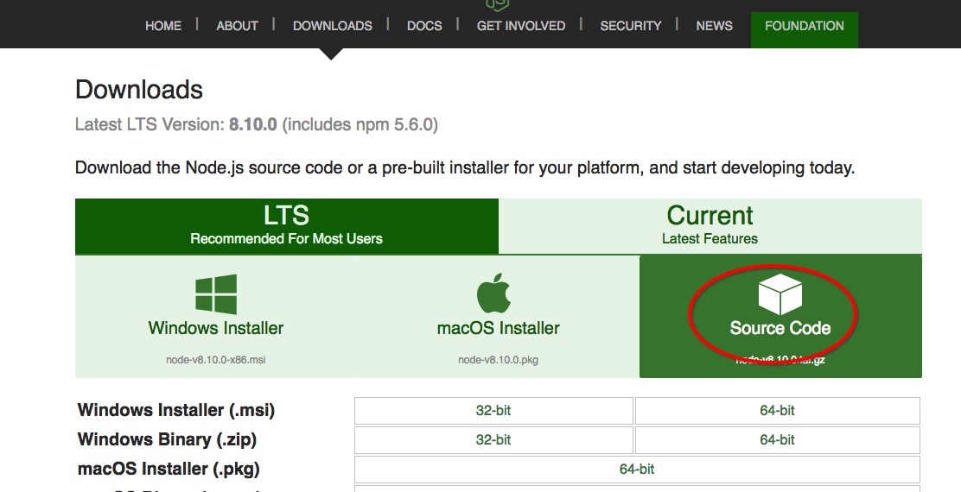Screen dimensions: 961x492
Task: Open the NEWS nav item
Action: [x=714, y=26]
